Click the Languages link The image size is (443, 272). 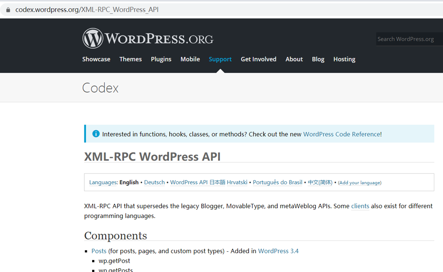[103, 182]
